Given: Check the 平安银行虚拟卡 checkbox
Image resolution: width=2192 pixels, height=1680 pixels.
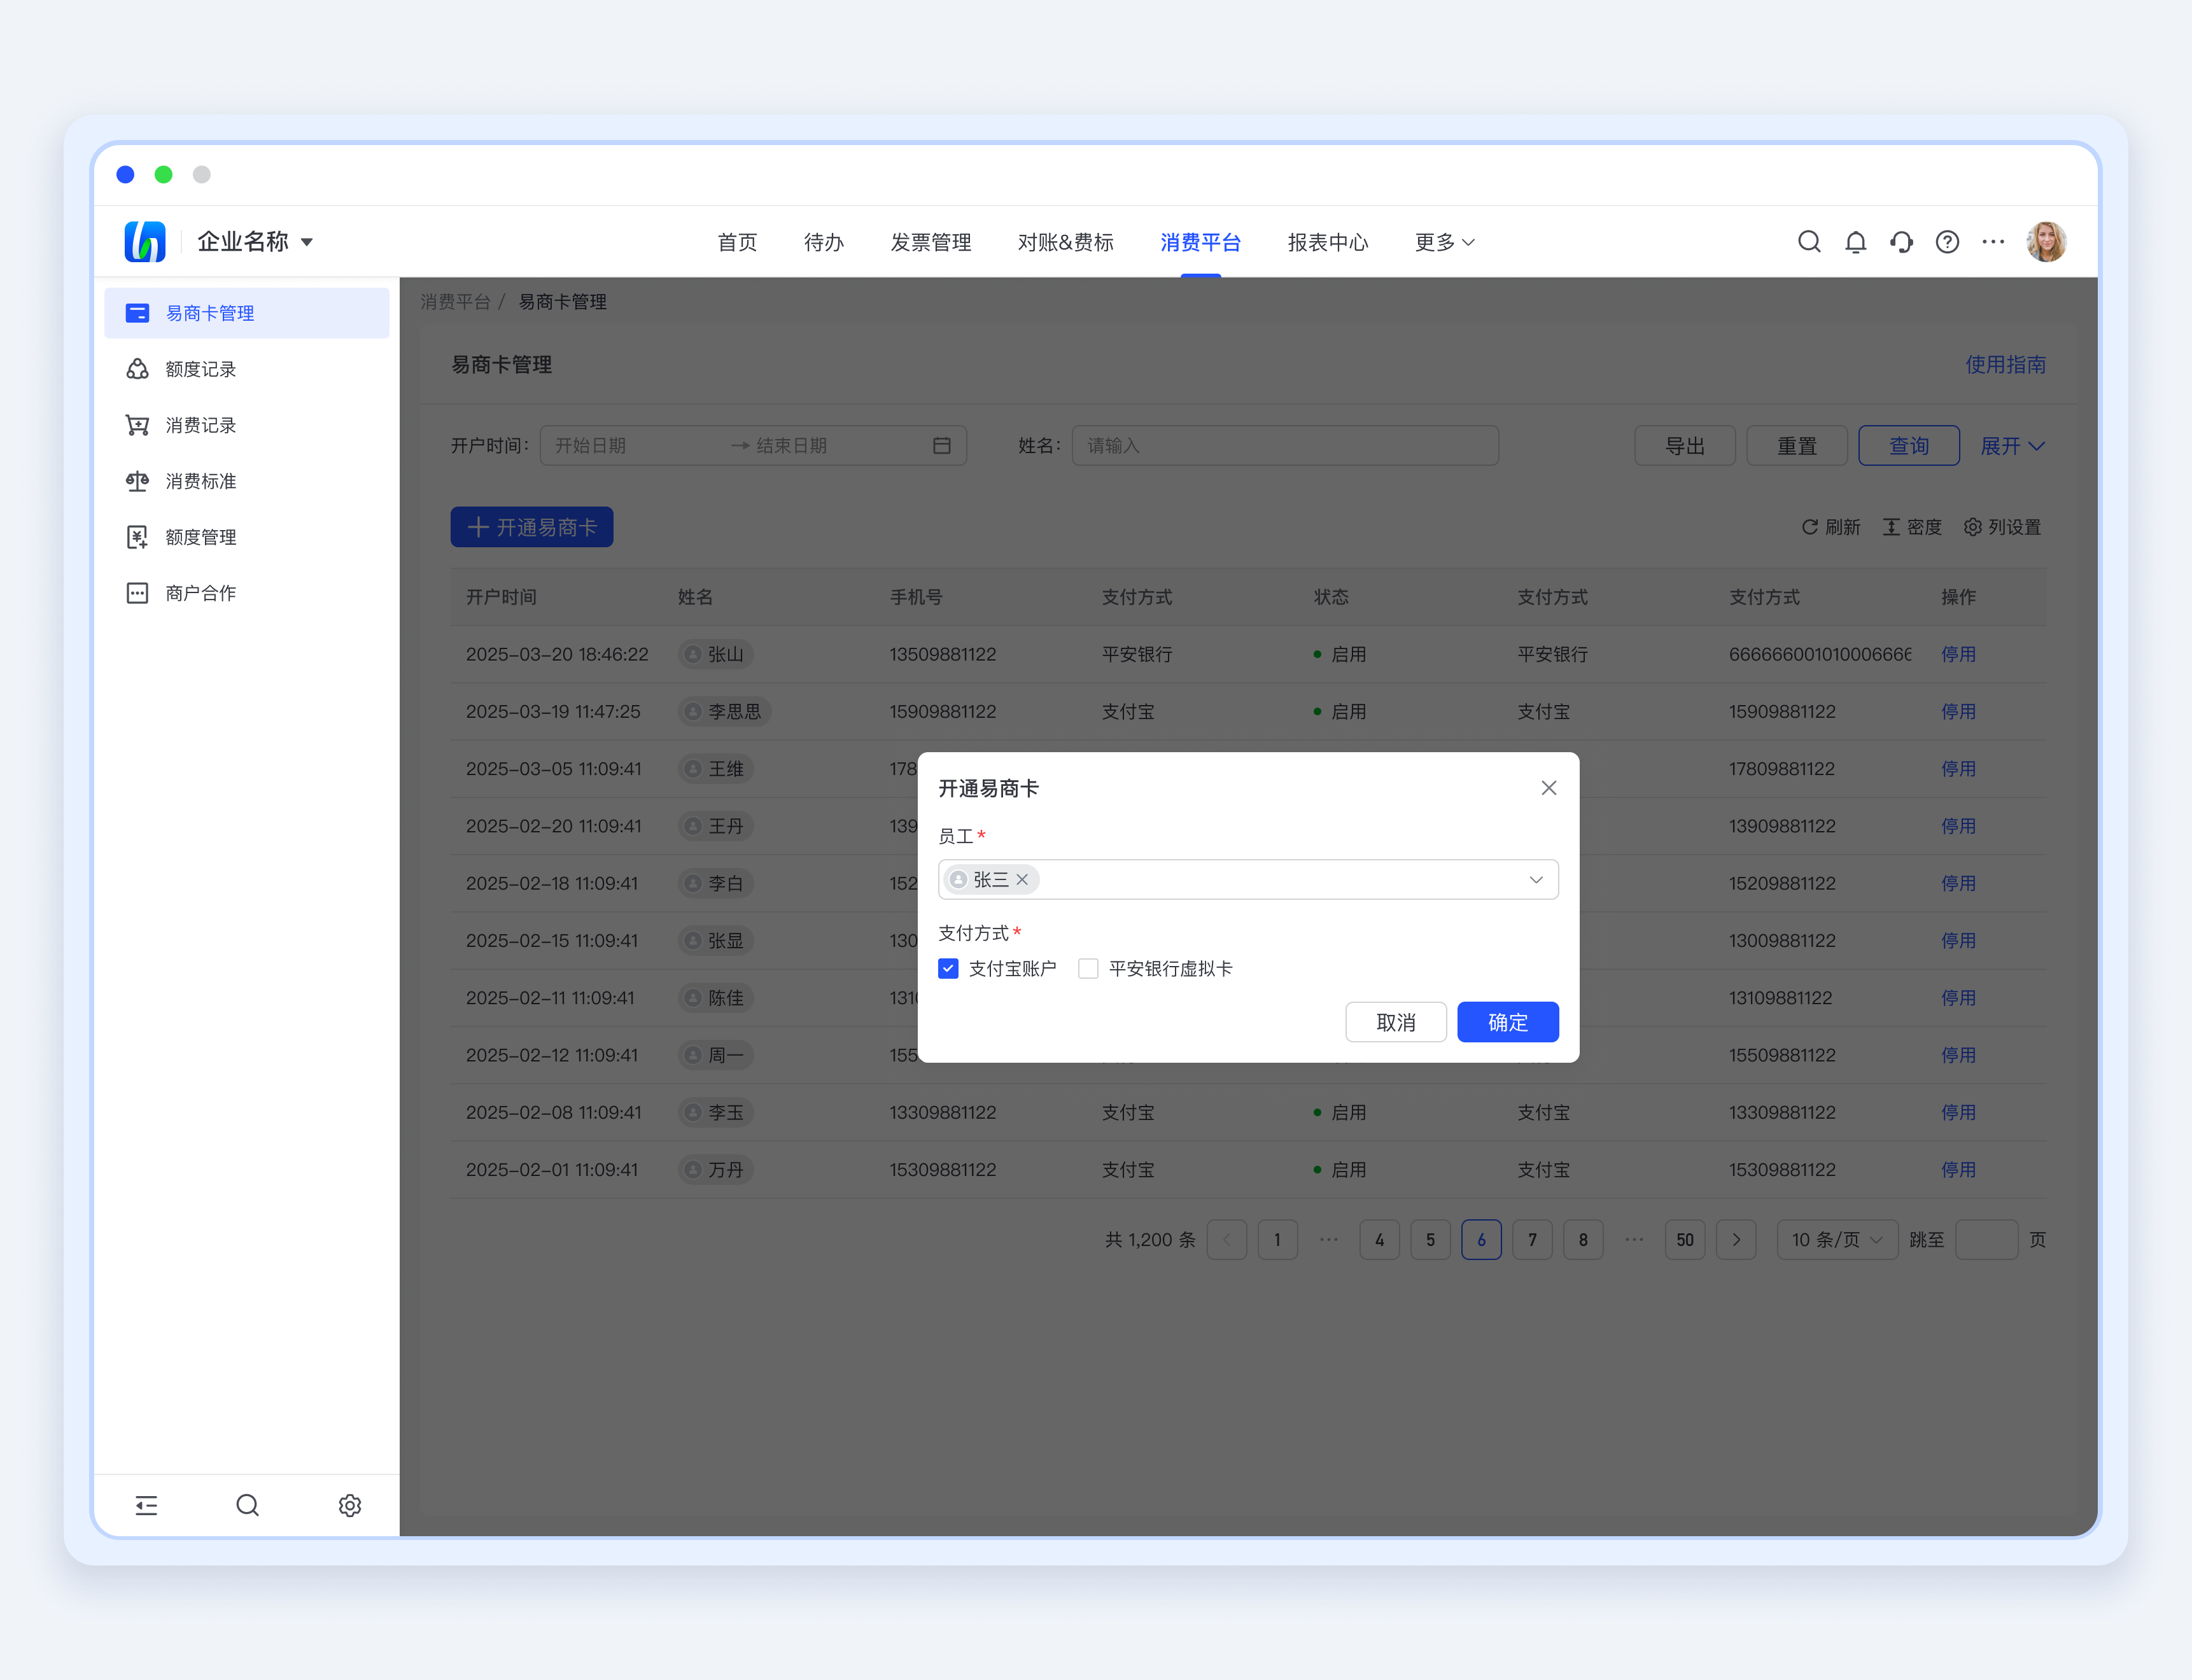Looking at the screenshot, I should [1088, 969].
